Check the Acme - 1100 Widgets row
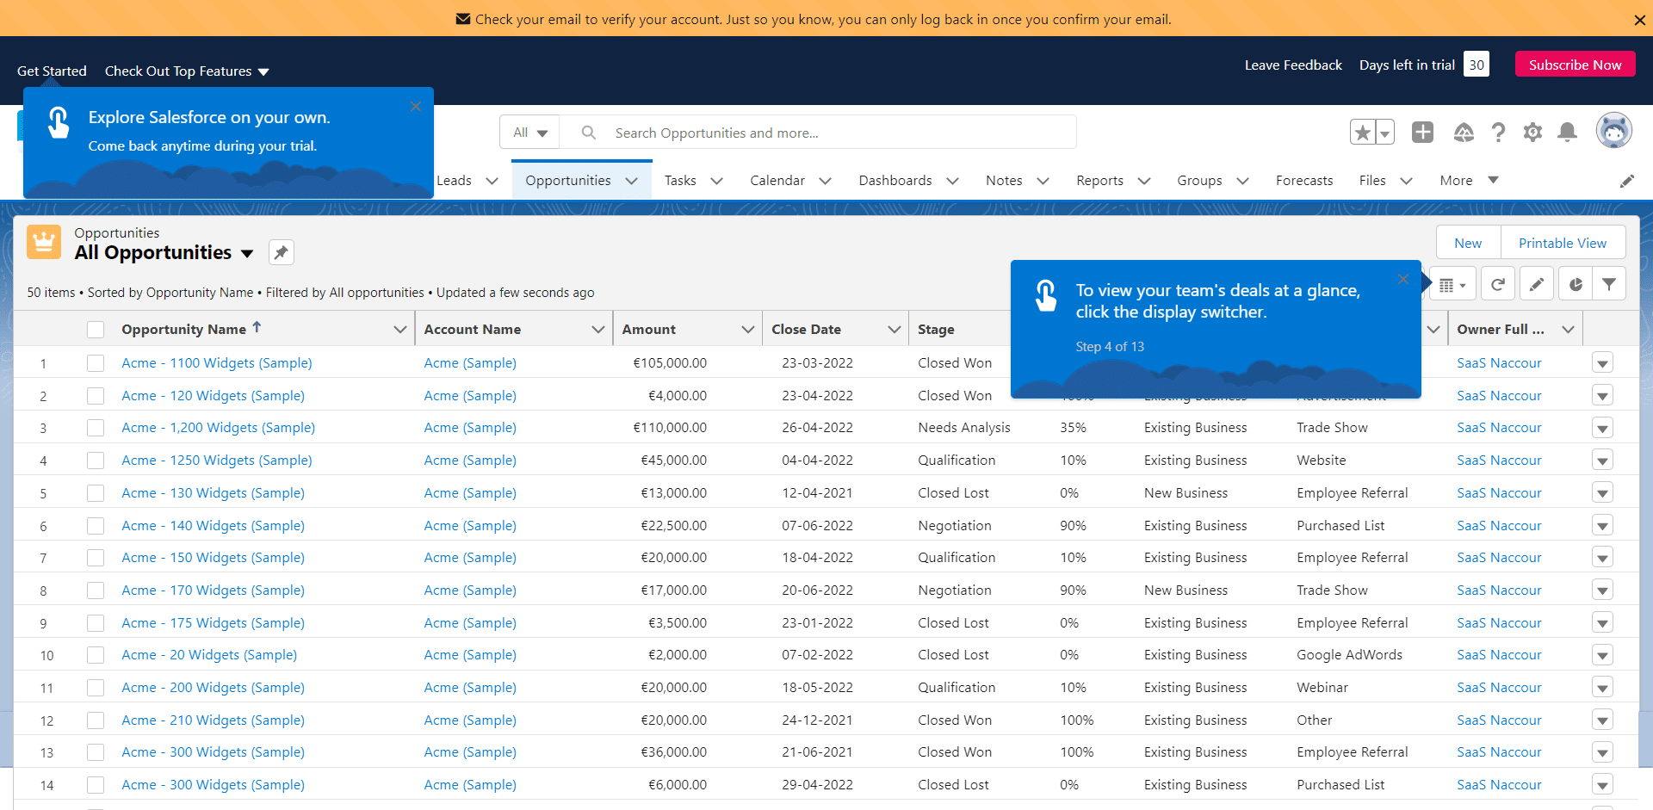 pos(96,363)
